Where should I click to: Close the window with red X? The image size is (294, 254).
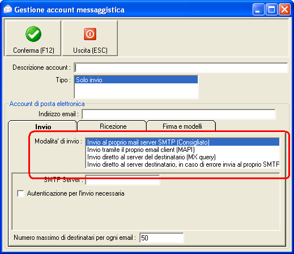point(284,9)
